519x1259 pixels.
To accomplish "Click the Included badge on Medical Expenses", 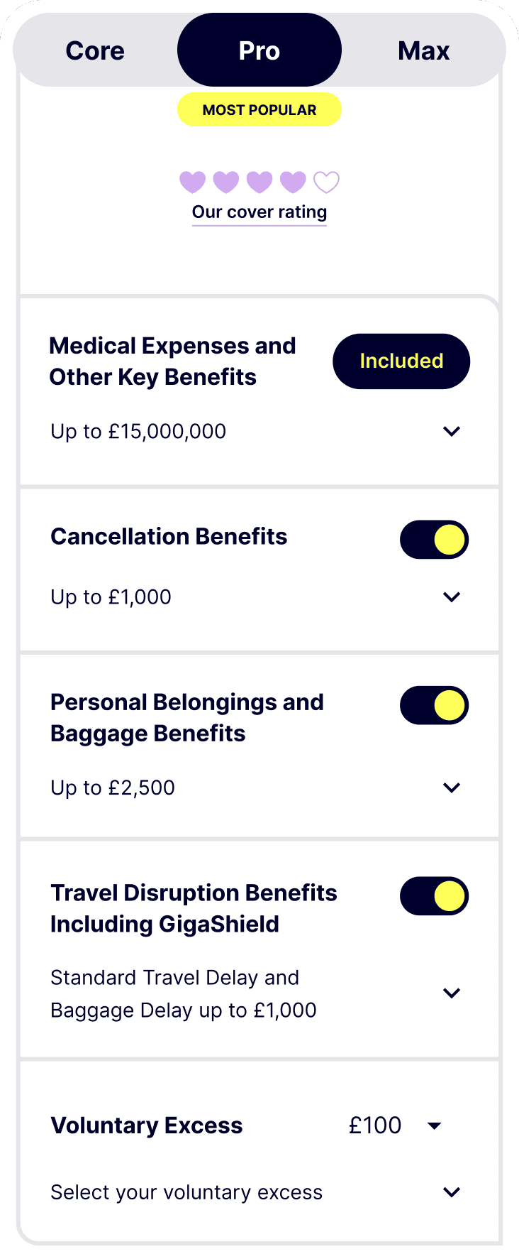I will 401,361.
